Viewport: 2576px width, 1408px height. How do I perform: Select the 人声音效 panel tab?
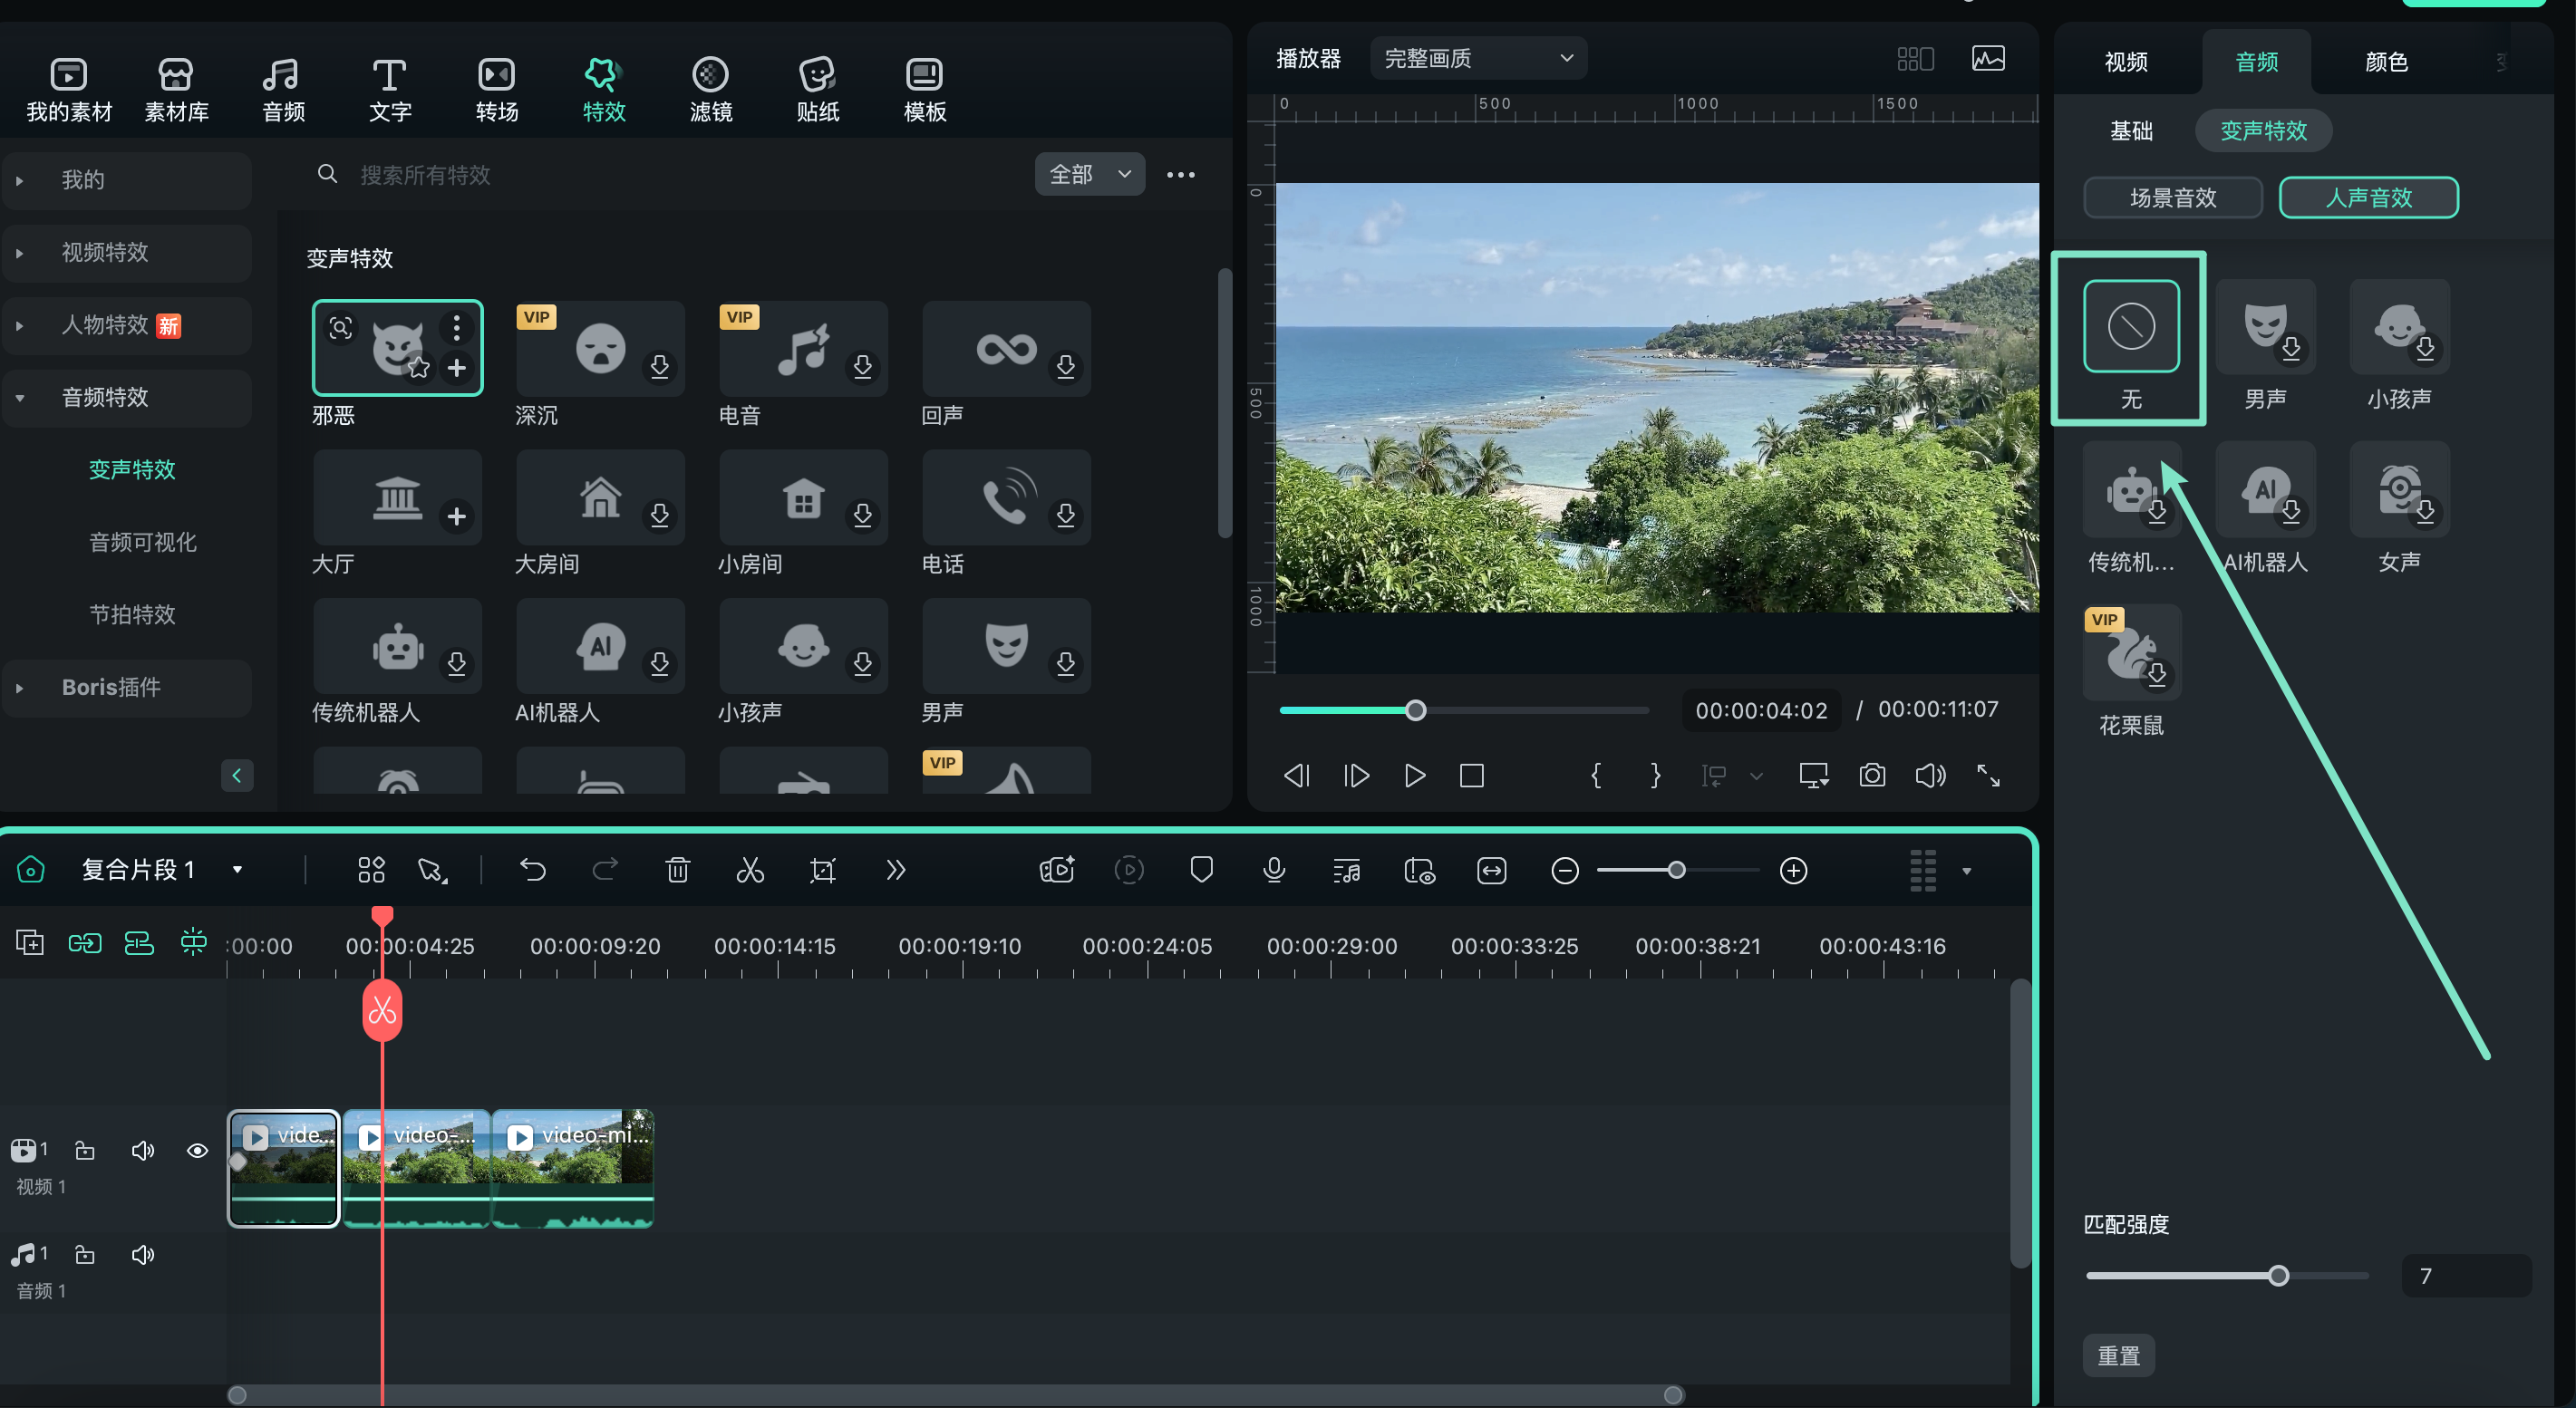pos(2368,196)
